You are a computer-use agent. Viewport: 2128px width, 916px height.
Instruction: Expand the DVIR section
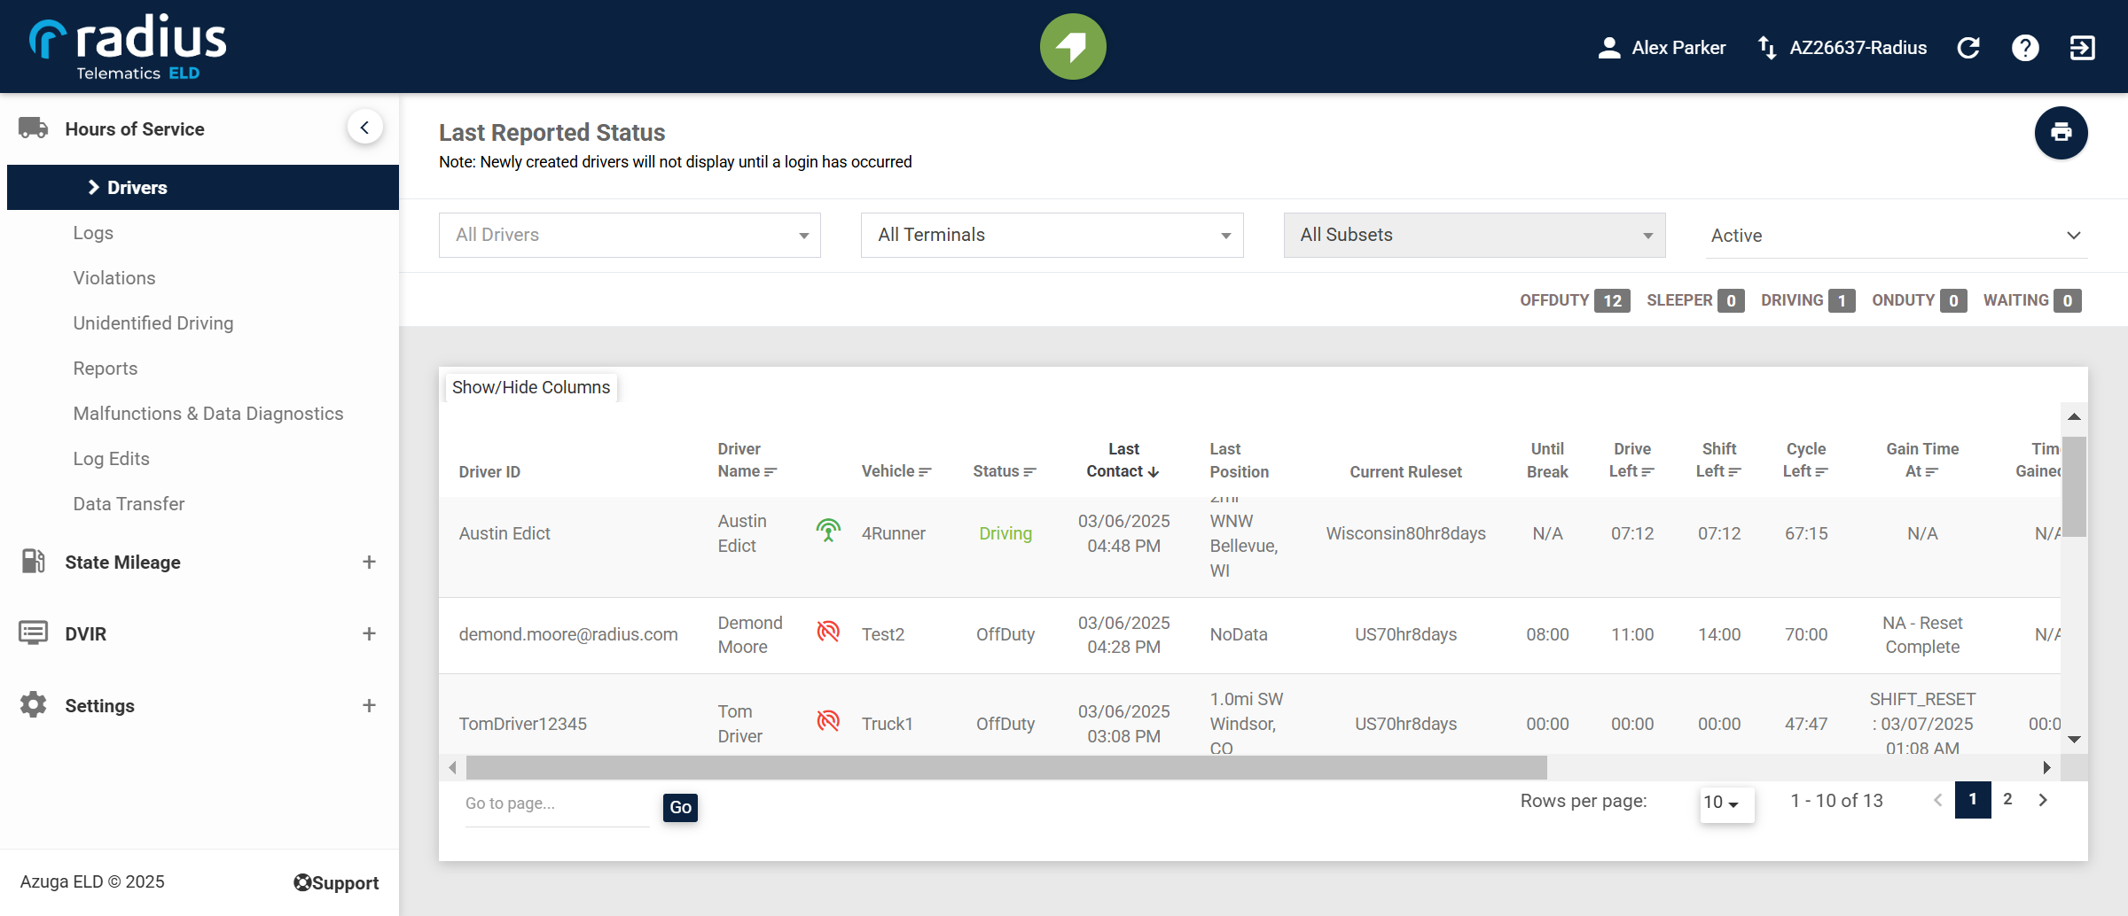(369, 633)
